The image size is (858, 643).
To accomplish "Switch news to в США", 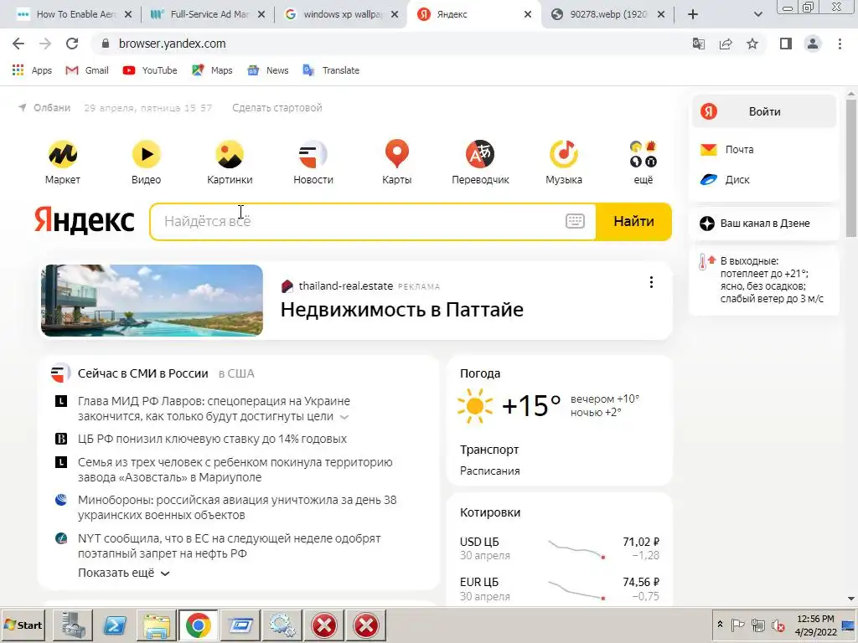I will point(236,373).
